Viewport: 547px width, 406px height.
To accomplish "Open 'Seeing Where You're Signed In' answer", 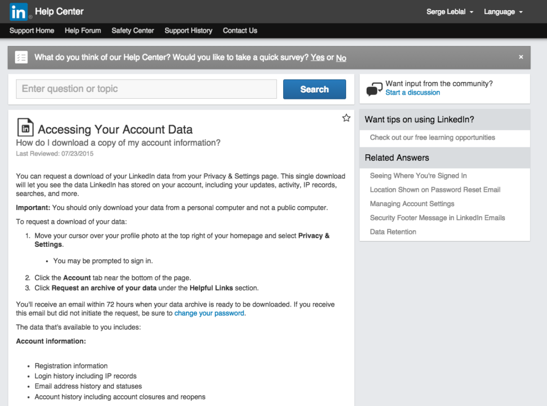I will pyautogui.click(x=418, y=176).
